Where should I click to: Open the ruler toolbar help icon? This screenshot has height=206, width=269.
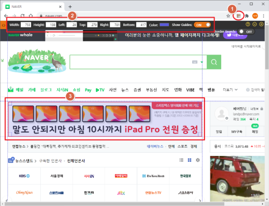(248, 24)
